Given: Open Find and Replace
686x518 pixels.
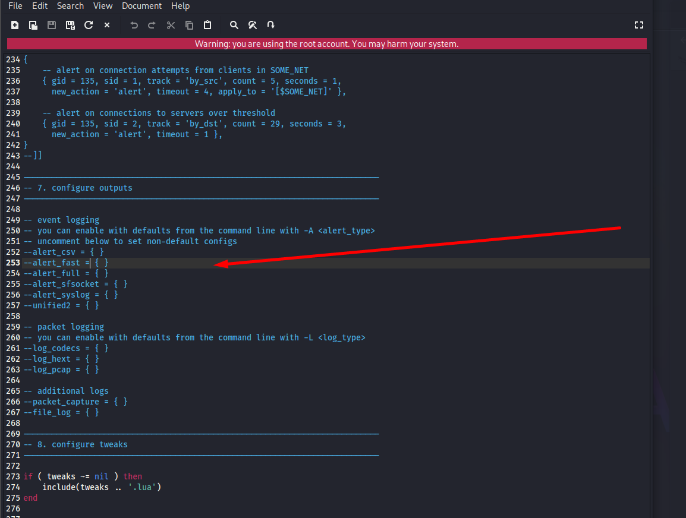Looking at the screenshot, I should coord(252,25).
